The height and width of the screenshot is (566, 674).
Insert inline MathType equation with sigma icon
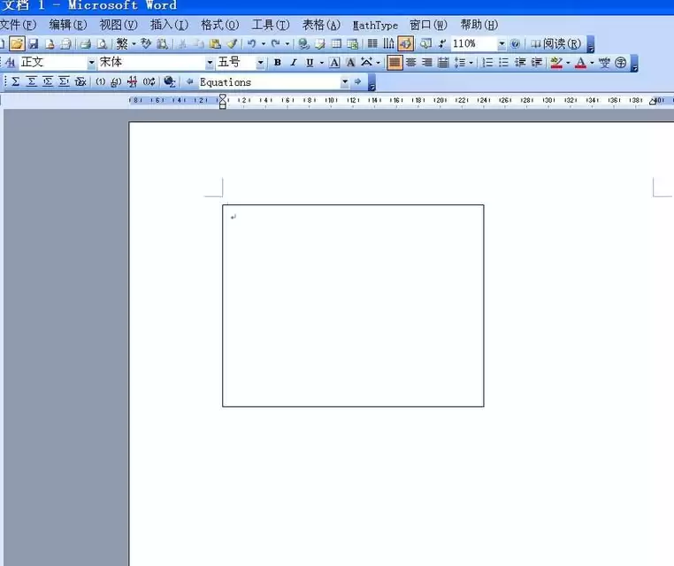click(x=15, y=81)
